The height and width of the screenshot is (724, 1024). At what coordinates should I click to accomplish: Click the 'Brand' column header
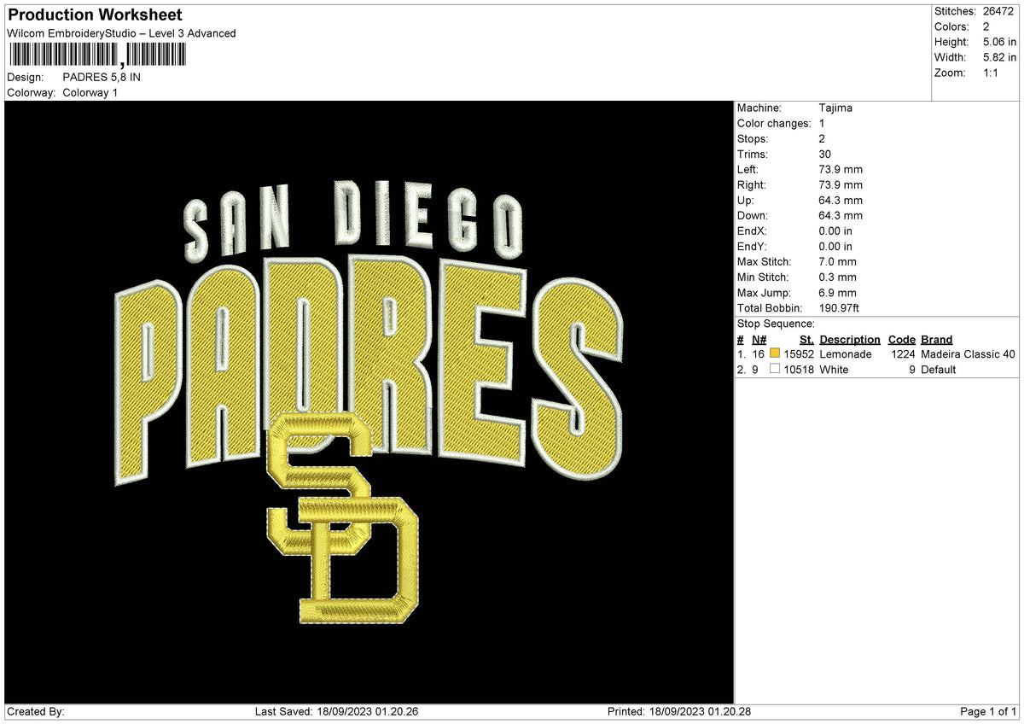pyautogui.click(x=937, y=339)
